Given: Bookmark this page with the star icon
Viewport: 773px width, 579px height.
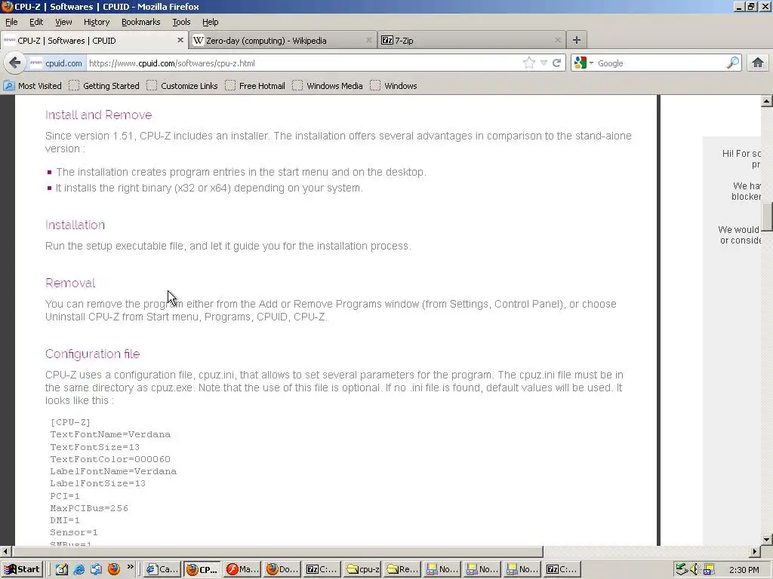Looking at the screenshot, I should coord(529,63).
